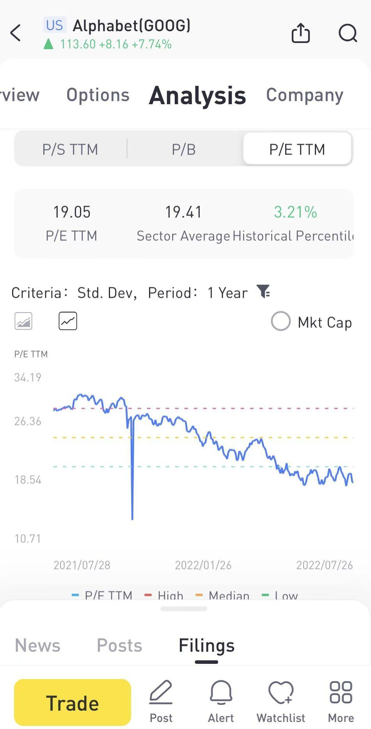This screenshot has height=729, width=371.
Task: Switch to area chart view icon
Action: pyautogui.click(x=23, y=321)
